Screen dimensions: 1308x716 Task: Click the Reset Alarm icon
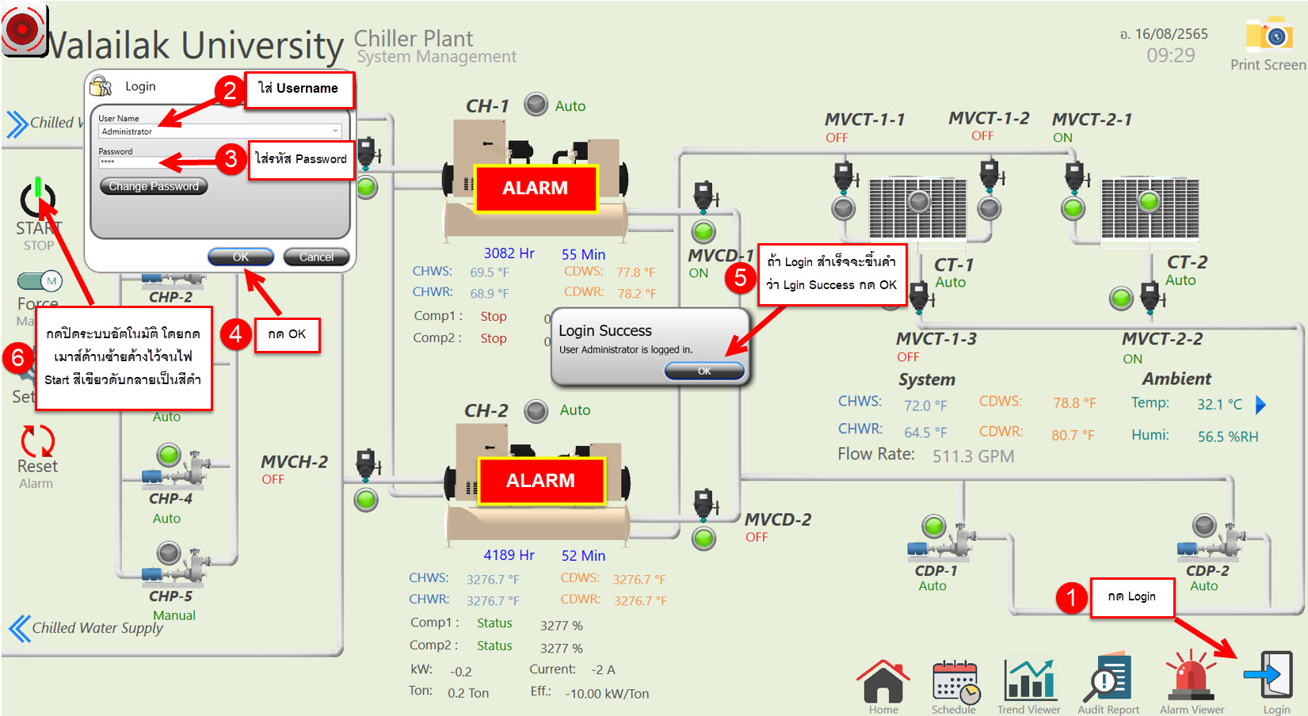coord(37,440)
